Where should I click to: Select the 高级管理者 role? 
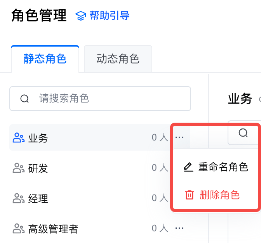[53, 229]
